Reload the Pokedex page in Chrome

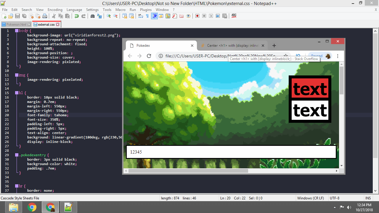(x=149, y=56)
